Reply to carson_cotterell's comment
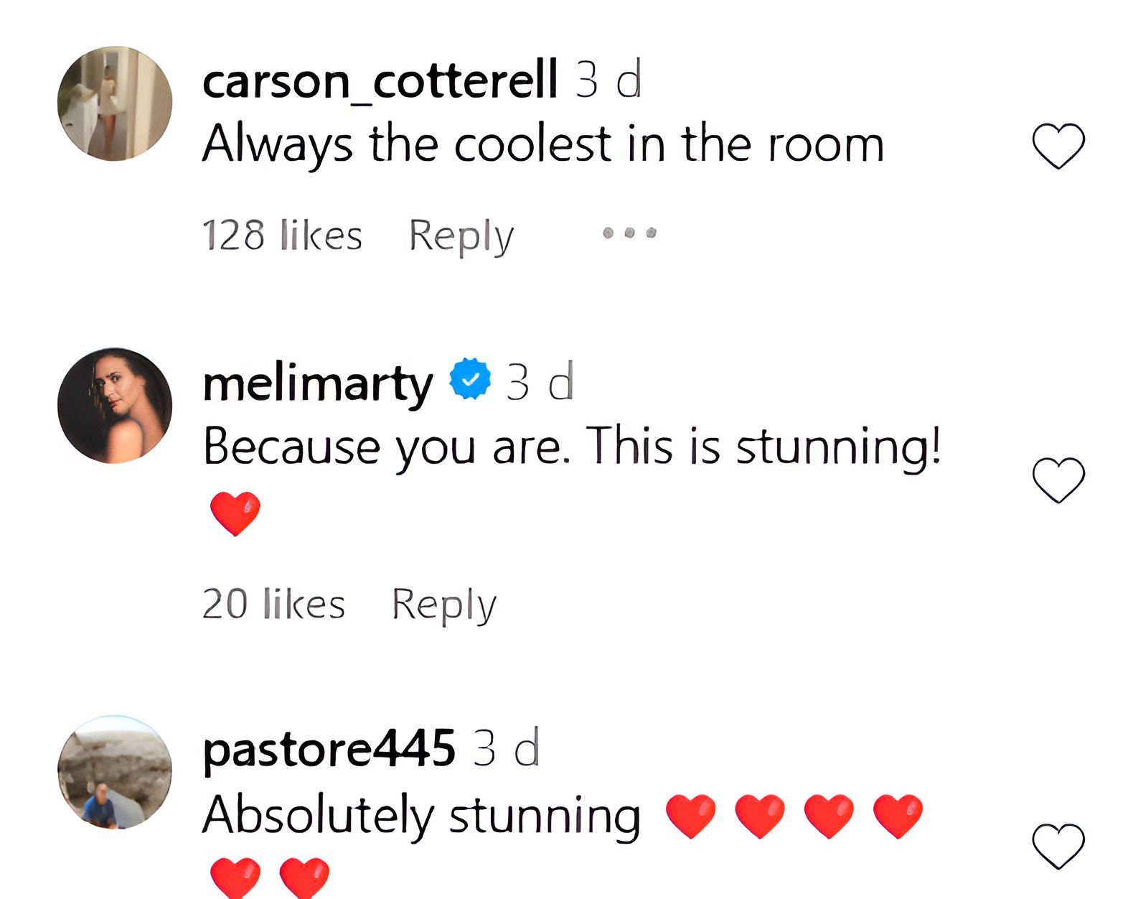The width and height of the screenshot is (1128, 899). point(461,235)
